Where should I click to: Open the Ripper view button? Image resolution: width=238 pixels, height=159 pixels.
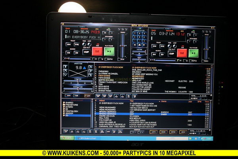pos(173,132)
